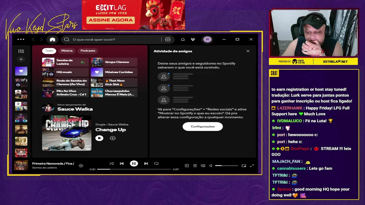Viewport: 365px width, 205px height.
Task: Toggle shuffle playback
Action: pyautogui.click(x=111, y=163)
